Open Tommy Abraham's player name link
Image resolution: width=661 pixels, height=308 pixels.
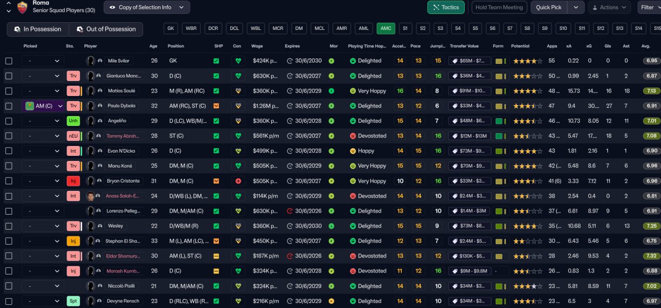point(122,136)
